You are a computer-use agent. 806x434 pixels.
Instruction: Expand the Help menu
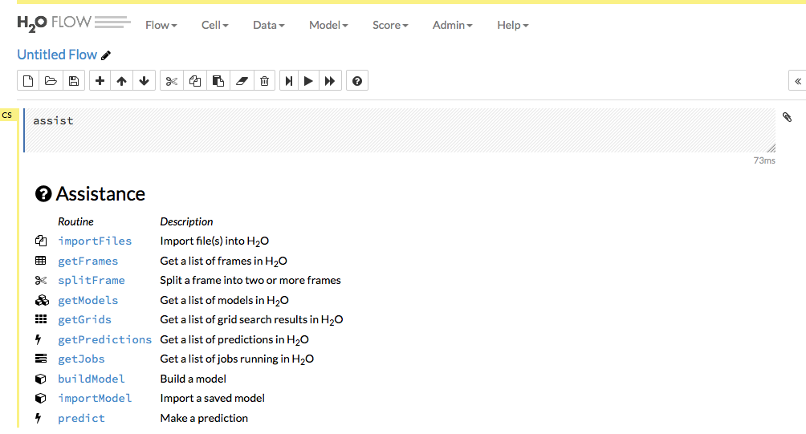[x=512, y=25]
